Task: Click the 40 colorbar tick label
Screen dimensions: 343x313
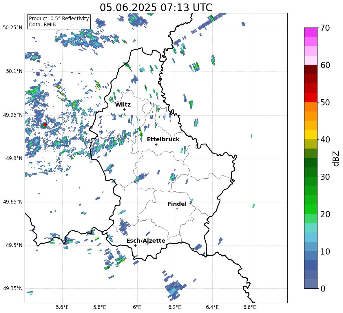Action: coord(325,140)
